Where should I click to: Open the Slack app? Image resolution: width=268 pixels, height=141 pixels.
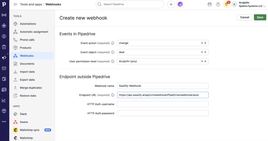pyautogui.click(x=32, y=114)
